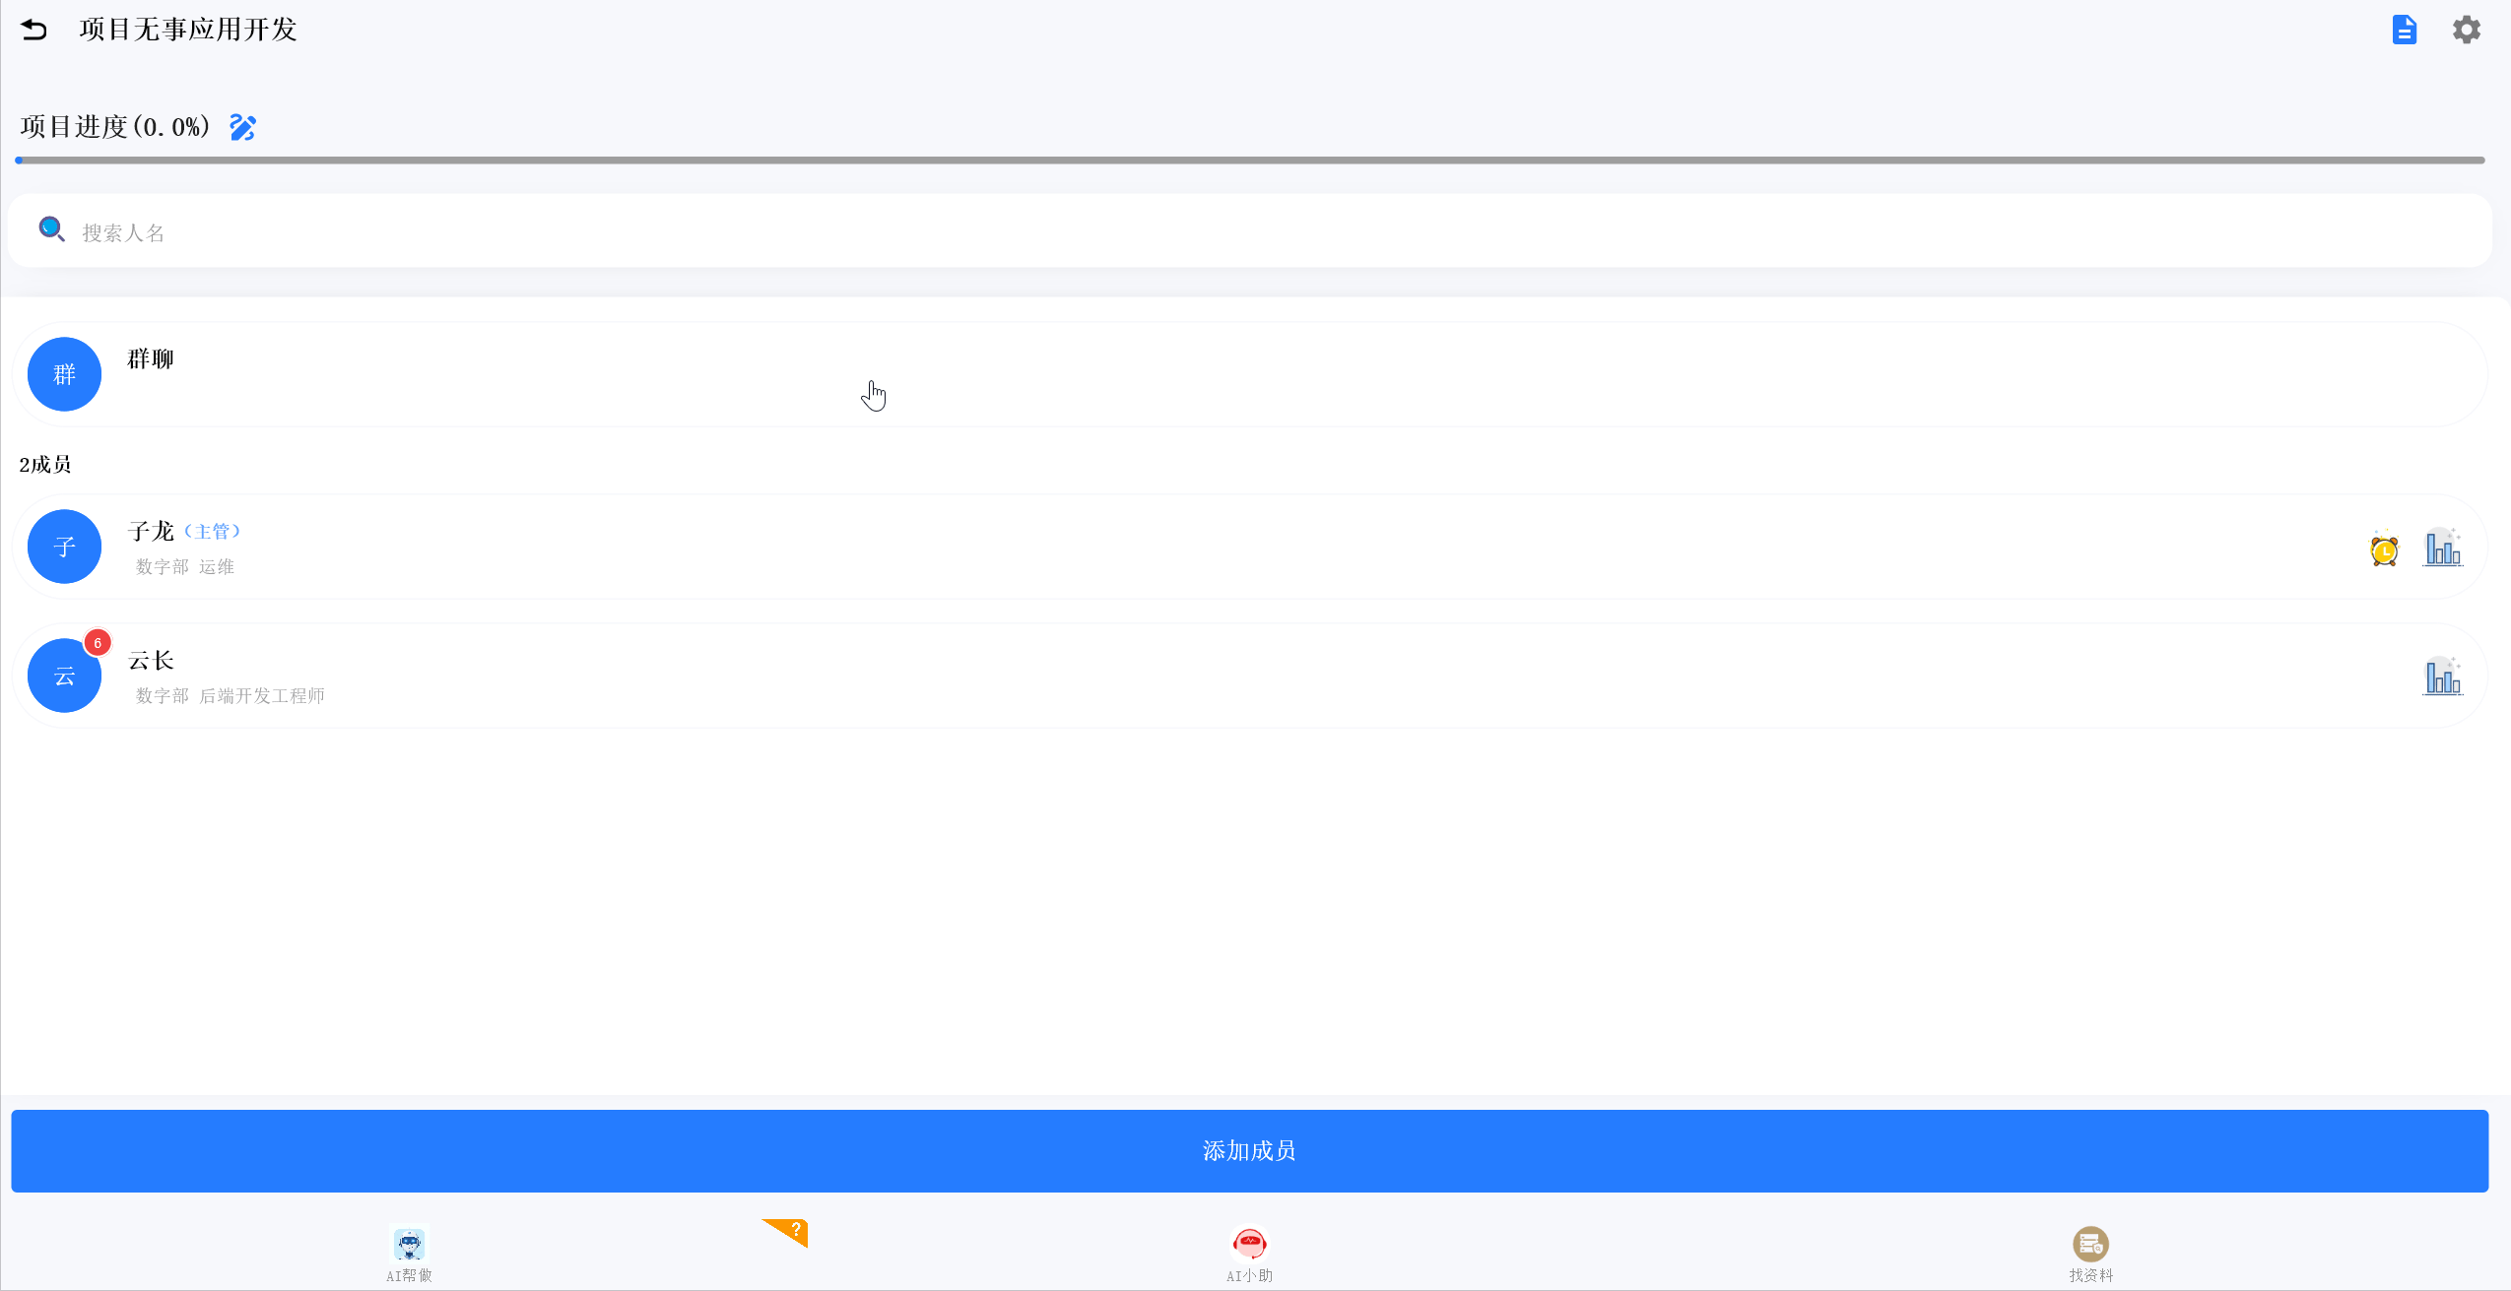Click the edit progress pencil icon
This screenshot has width=2511, height=1291.
coord(242,127)
